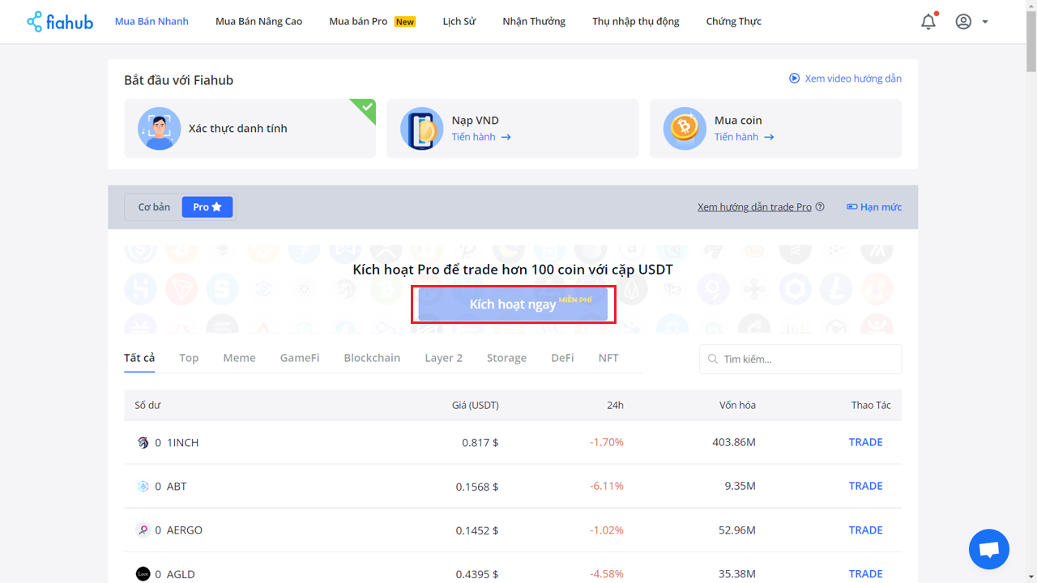Open Mua Bán Nâng Cao menu
Screen dimensions: 1037x583
pyautogui.click(x=259, y=21)
